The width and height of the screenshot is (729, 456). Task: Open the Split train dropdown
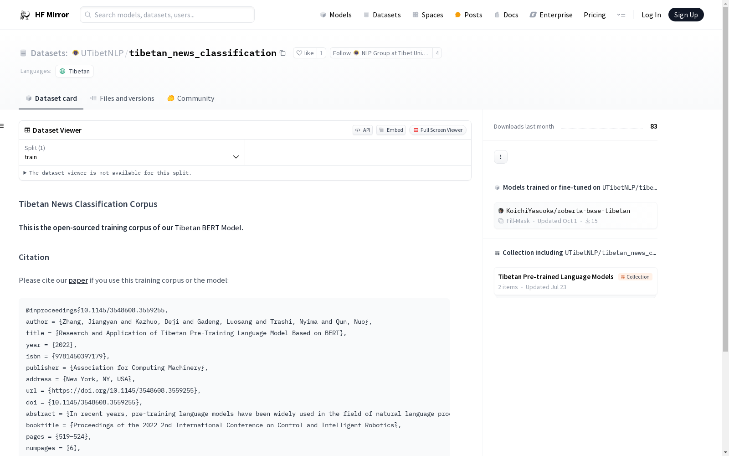(x=132, y=152)
